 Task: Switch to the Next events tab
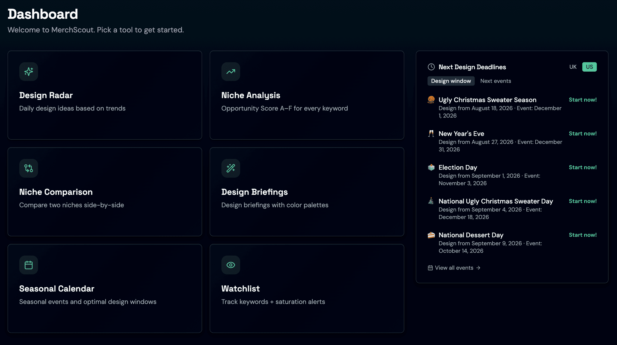click(496, 81)
